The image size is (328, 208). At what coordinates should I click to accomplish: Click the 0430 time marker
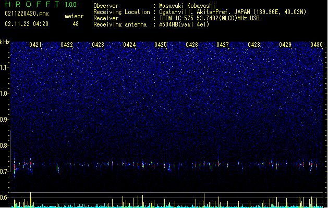[317, 45]
